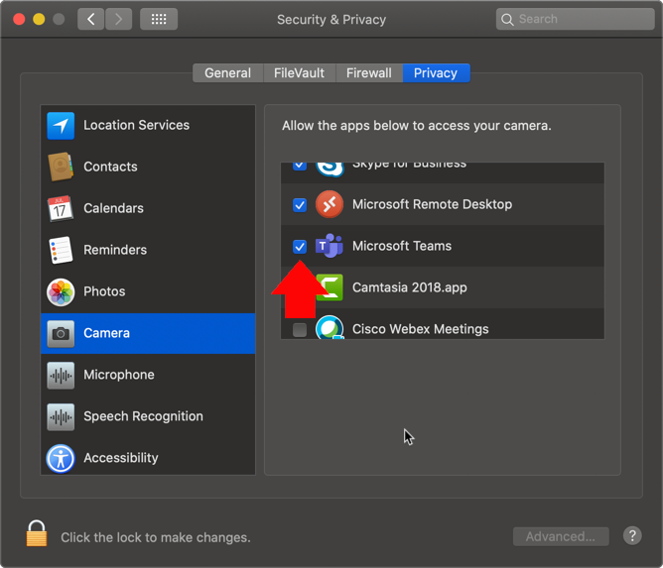Click the Microsoft Remote Desktop name
This screenshot has width=663, height=568.
coord(432,204)
